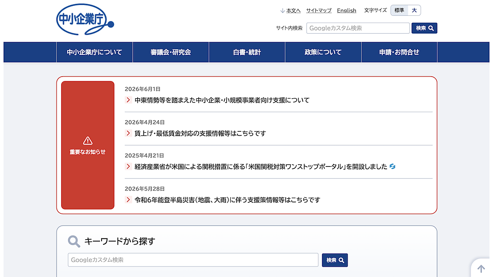Open 米国関税対策ワンストップポータル notice
The height and width of the screenshot is (277, 493).
click(261, 167)
